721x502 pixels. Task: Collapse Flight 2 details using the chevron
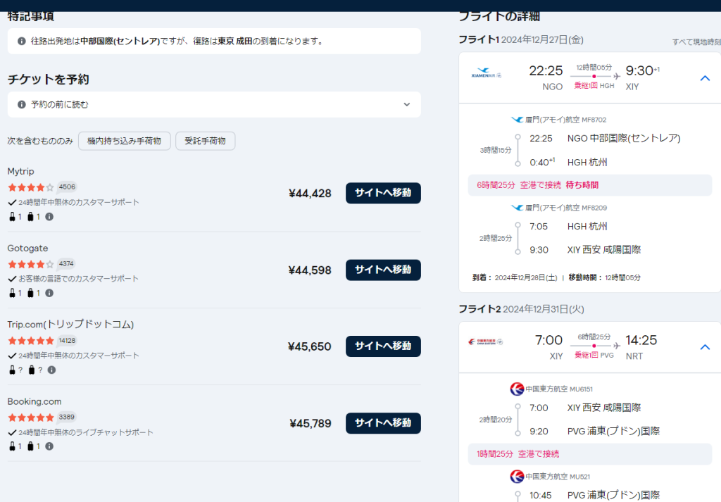pos(705,346)
